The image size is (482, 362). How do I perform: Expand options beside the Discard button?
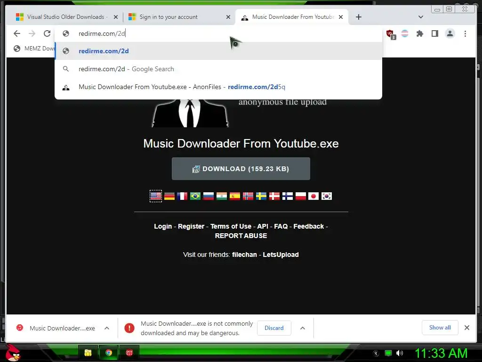(x=303, y=328)
